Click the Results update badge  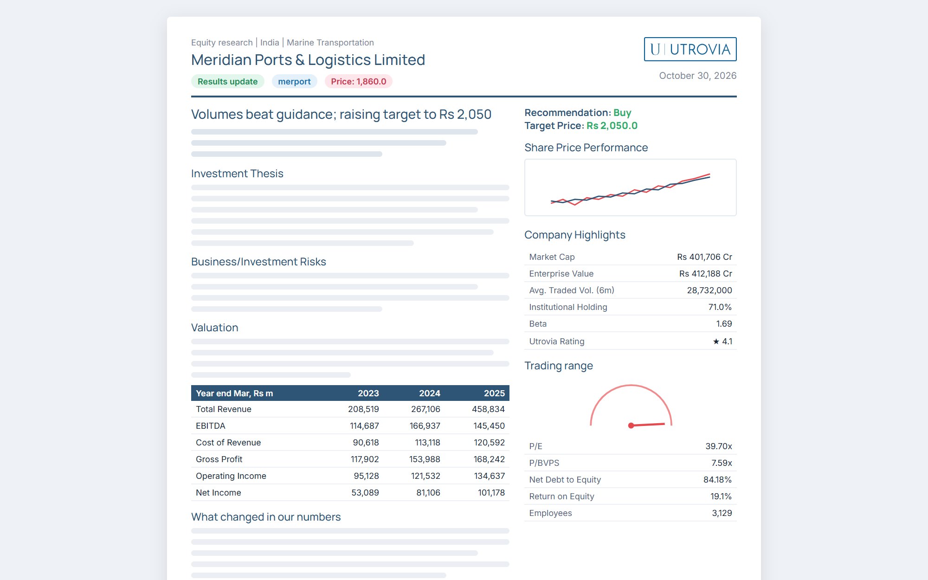point(227,81)
